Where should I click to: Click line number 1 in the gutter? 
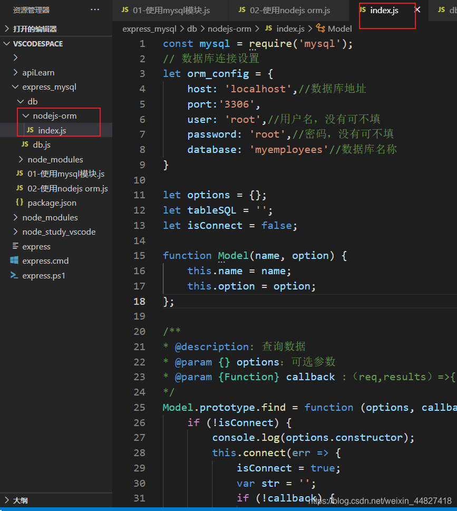pos(142,44)
